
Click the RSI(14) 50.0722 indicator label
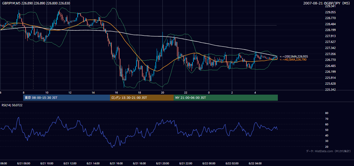point(12,105)
